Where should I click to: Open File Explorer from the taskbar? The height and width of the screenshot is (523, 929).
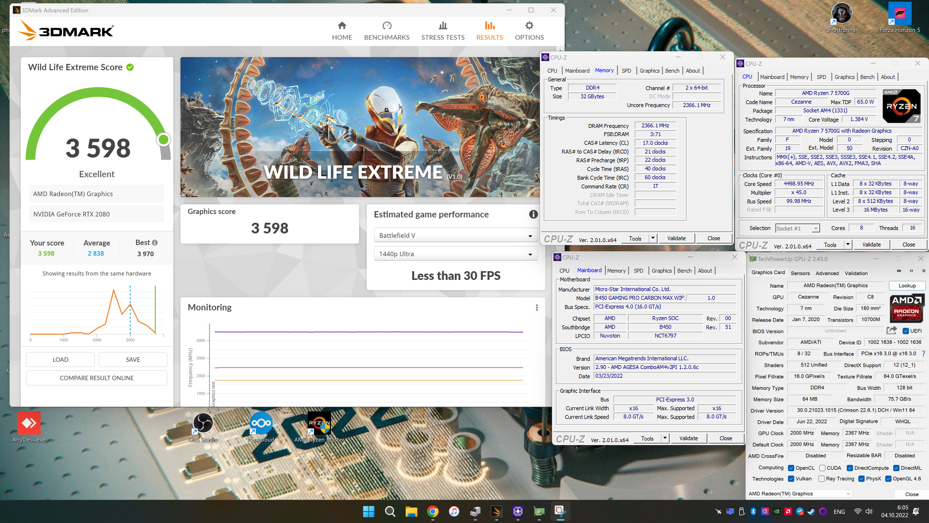click(411, 511)
